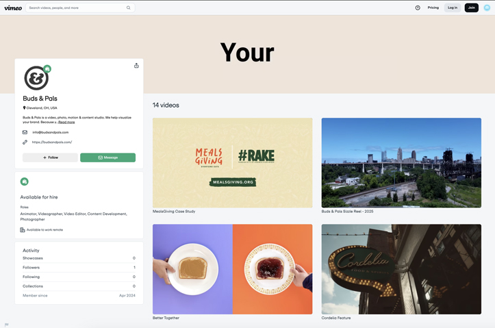The image size is (495, 328).
Task: Click the remote work building icon
Action: pyautogui.click(x=23, y=230)
